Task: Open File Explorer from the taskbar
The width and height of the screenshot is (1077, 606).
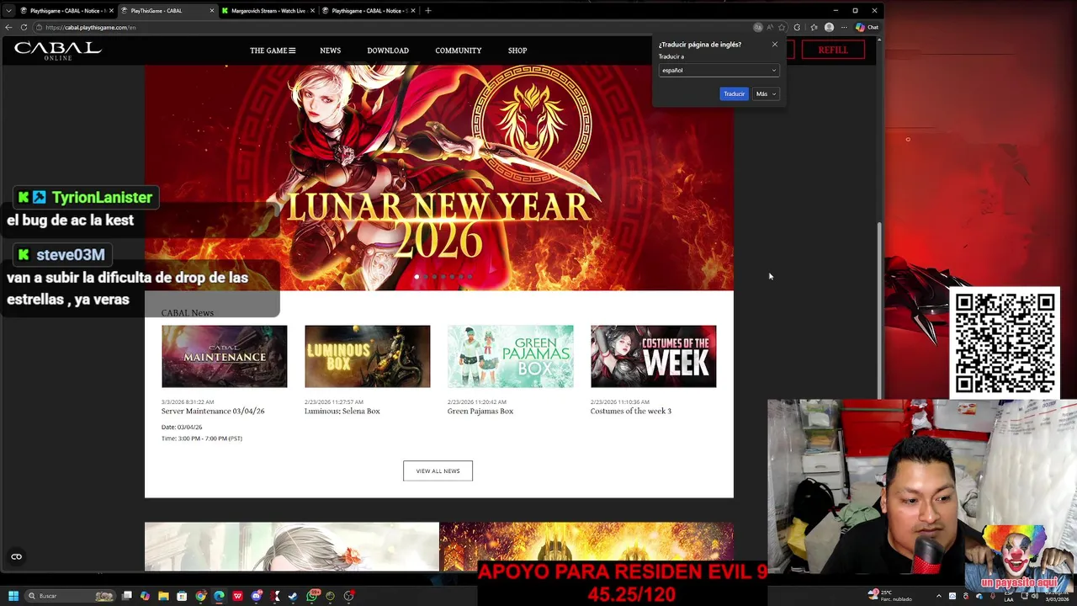Action: [163, 596]
